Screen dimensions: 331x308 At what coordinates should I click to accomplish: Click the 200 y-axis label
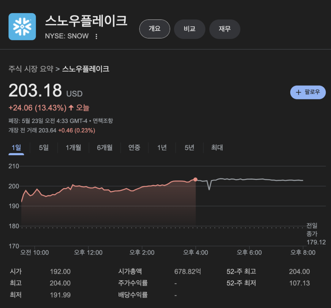[x=14, y=186]
